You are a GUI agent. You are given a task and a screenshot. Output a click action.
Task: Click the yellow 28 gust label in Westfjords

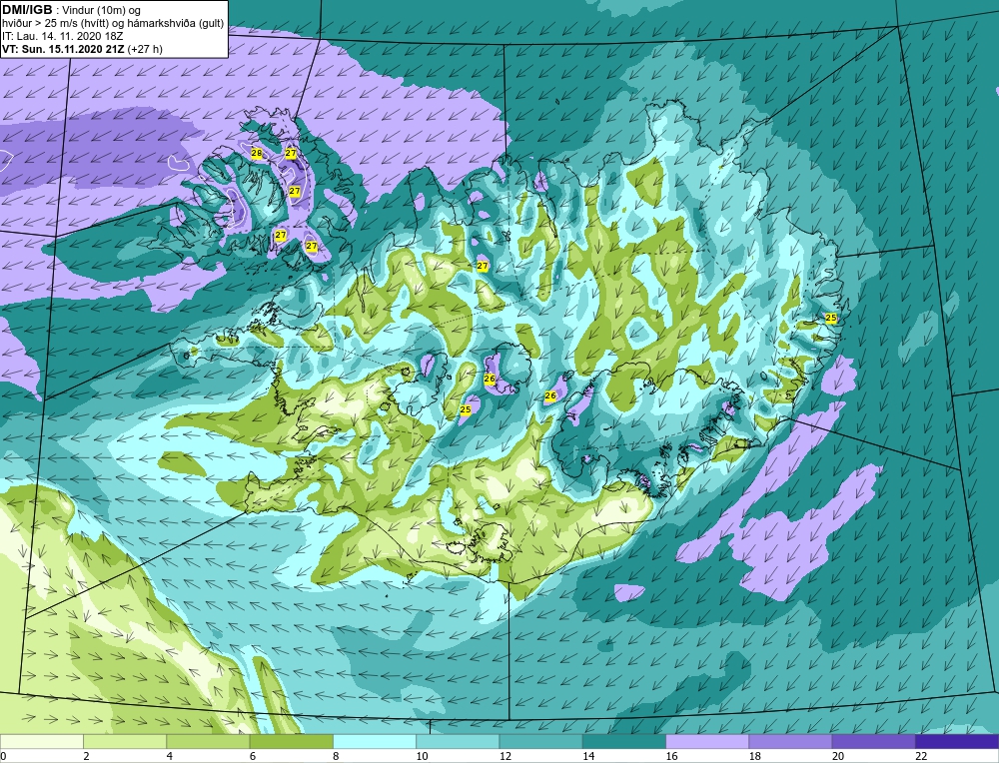click(x=257, y=153)
